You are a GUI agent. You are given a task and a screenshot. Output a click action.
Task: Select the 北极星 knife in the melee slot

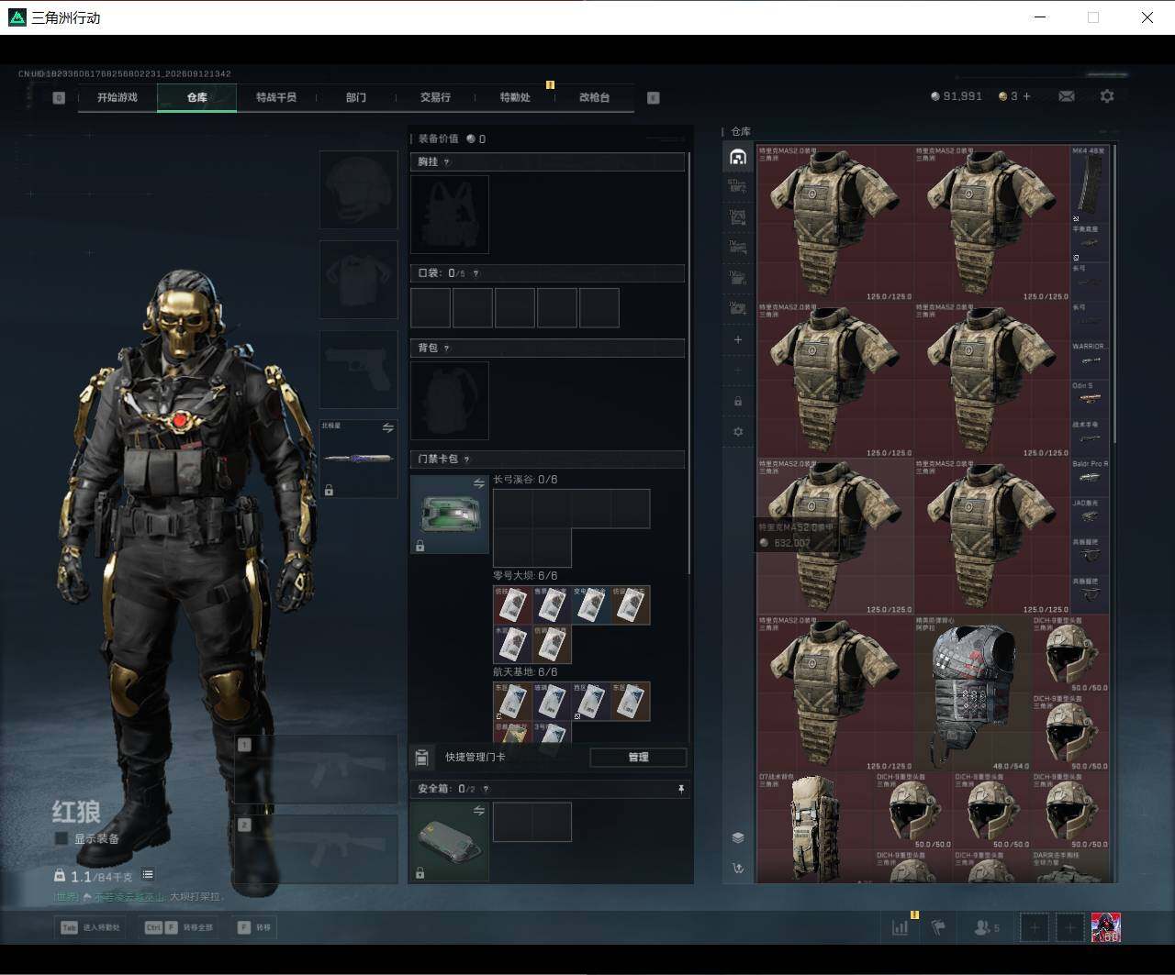pyautogui.click(x=358, y=459)
